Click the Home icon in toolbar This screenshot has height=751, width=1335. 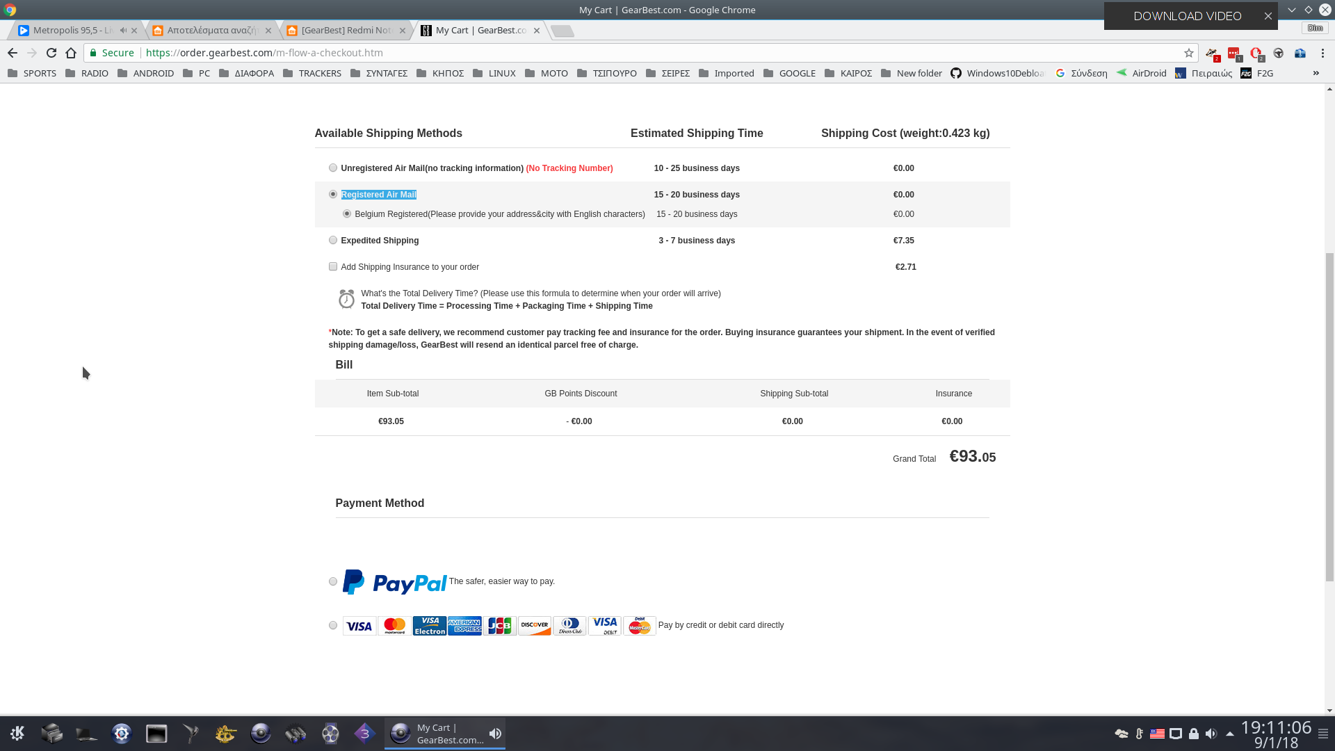coord(71,53)
